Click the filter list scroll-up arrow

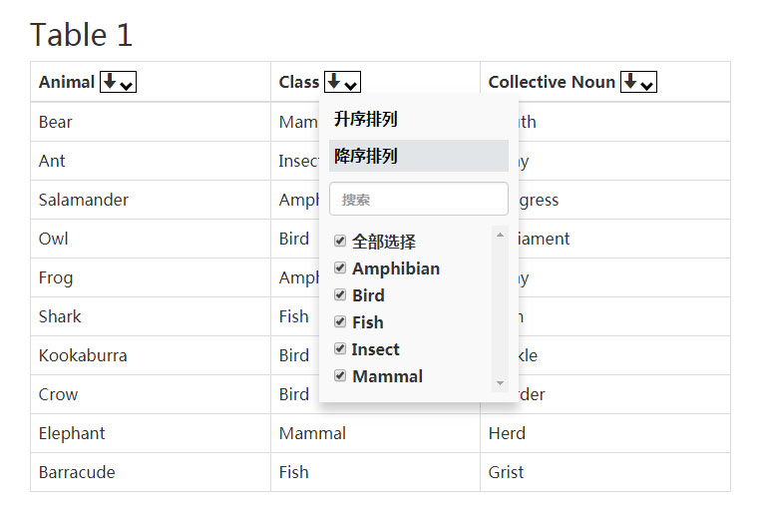click(x=501, y=235)
